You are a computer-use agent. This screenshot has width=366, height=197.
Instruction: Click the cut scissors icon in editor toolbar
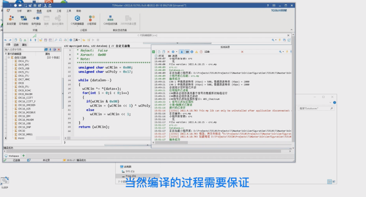[x=25, y=40]
